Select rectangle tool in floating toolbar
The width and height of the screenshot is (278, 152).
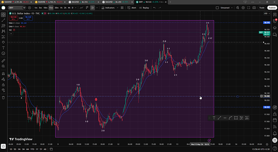point(236,118)
